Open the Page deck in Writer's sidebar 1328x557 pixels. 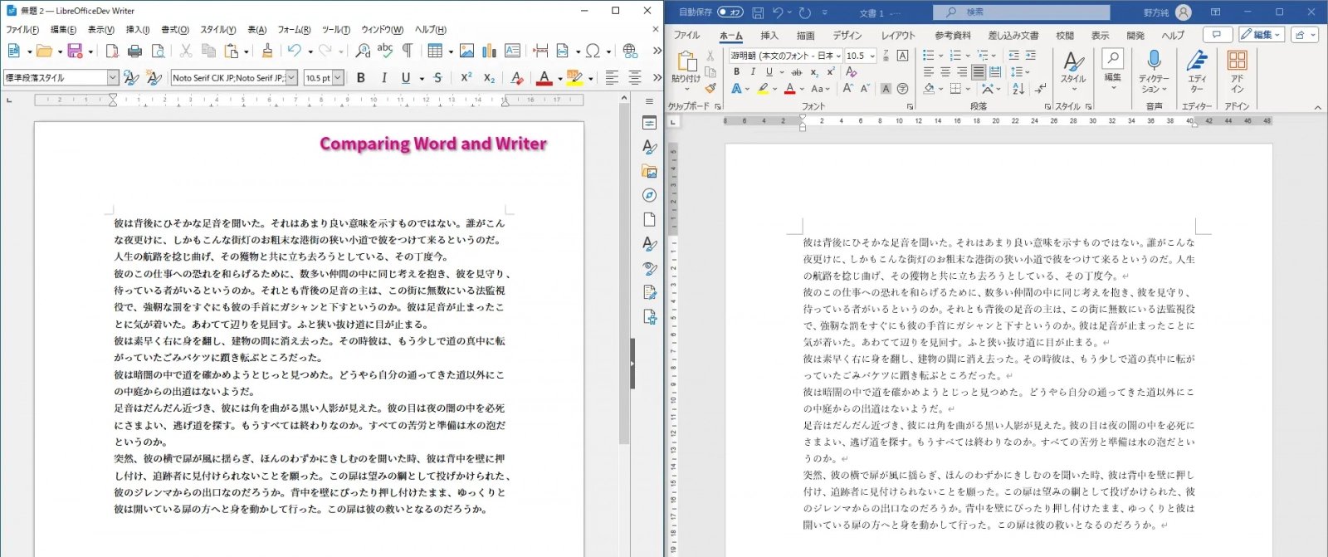click(649, 219)
